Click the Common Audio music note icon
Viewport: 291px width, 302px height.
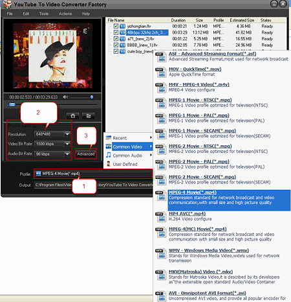pos(109,155)
